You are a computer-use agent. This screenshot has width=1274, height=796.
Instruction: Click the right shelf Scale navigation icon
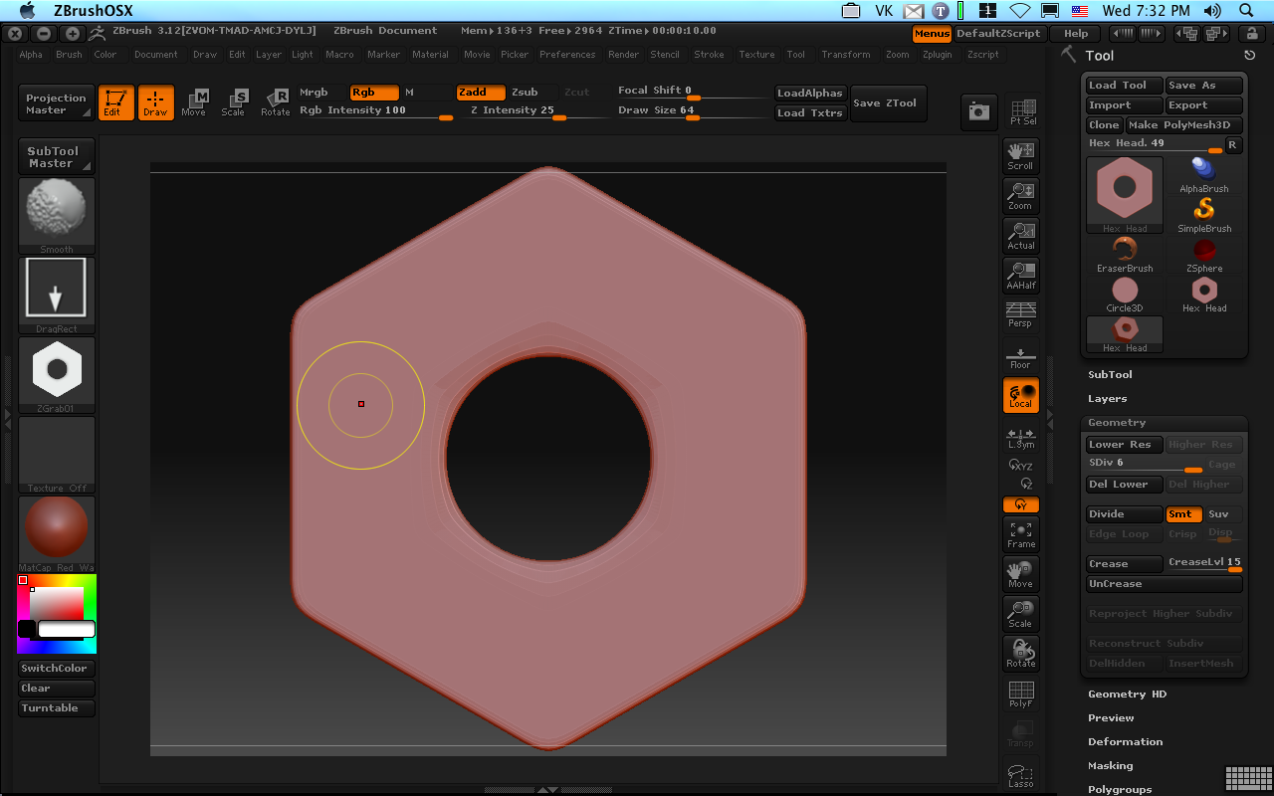1020,614
